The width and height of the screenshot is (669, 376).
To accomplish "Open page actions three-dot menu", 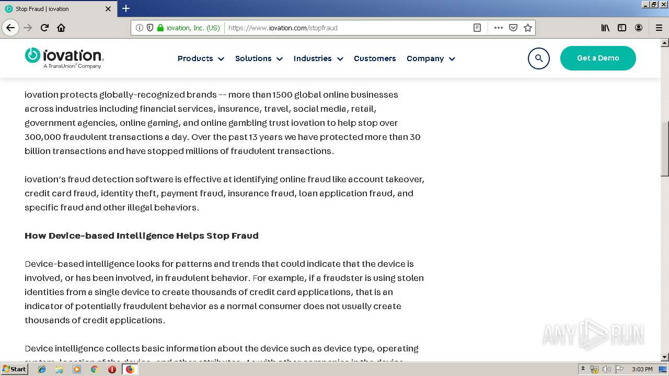I will point(499,28).
